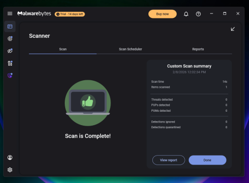Maximize the Malwarebytes window
The height and width of the screenshot is (183, 249).
point(225,13)
